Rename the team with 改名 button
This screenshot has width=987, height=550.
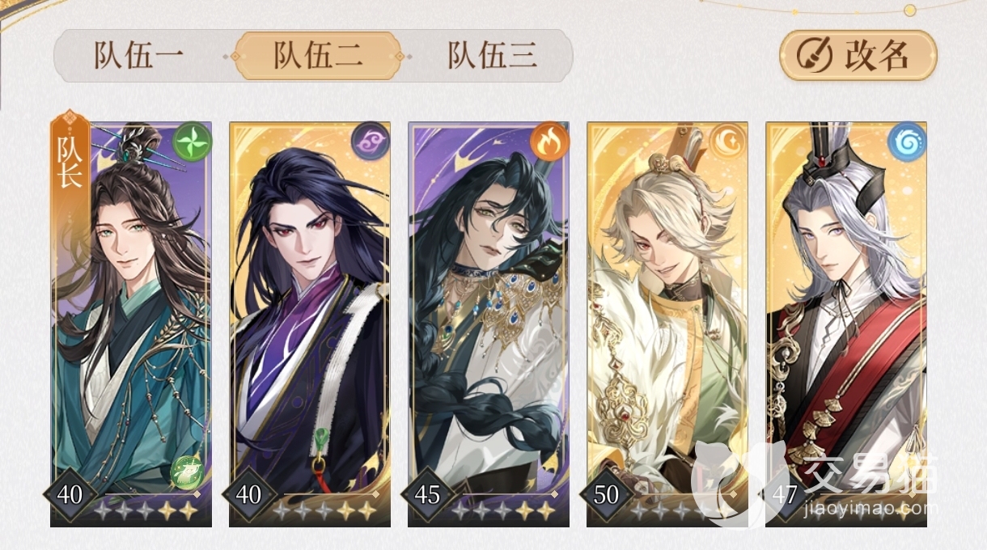click(858, 57)
